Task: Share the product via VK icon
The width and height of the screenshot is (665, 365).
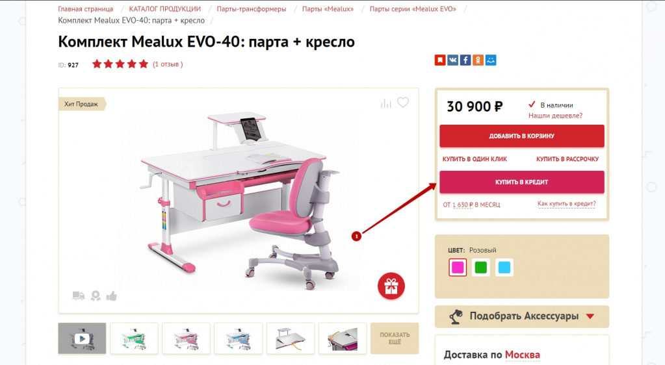Action: tap(452, 60)
